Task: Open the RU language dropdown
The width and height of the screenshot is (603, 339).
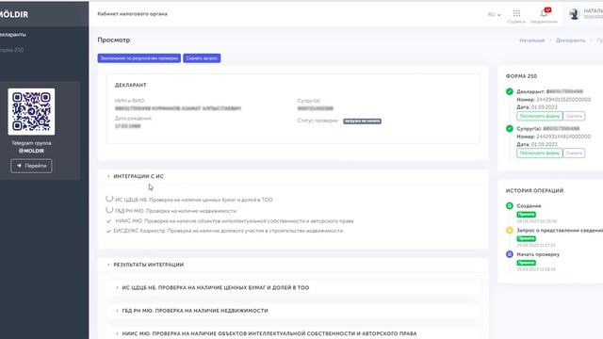Action: tap(494, 15)
